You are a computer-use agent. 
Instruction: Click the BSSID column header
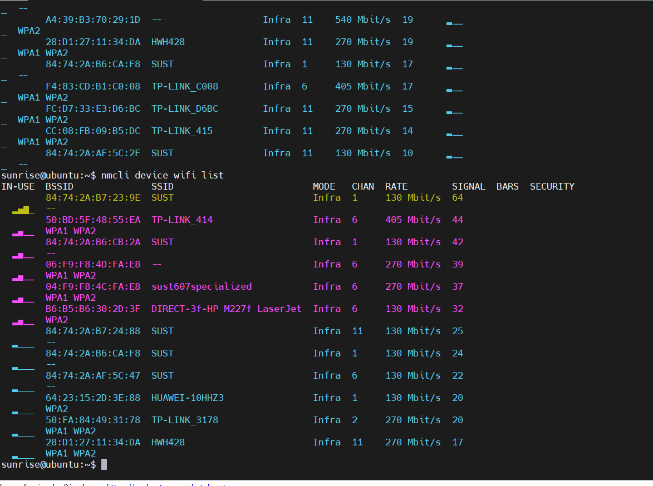point(59,186)
